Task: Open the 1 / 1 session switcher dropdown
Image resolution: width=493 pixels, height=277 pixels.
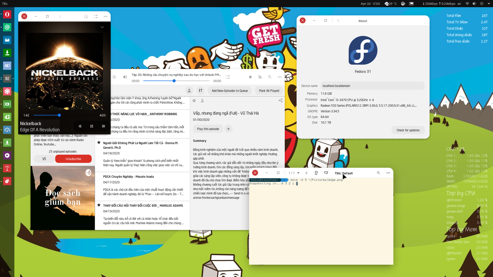Action: click(x=294, y=173)
